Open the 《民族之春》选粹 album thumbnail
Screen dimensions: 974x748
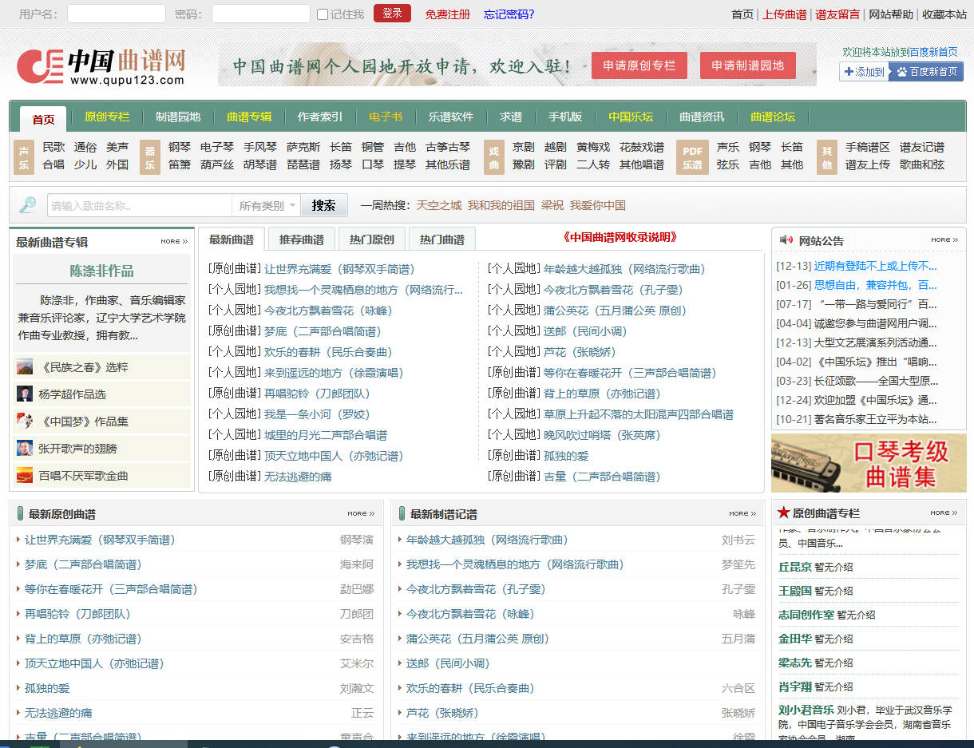25,367
